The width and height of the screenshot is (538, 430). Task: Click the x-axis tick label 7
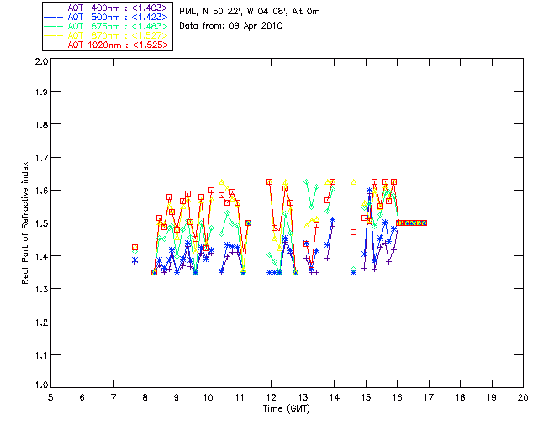click(x=113, y=397)
